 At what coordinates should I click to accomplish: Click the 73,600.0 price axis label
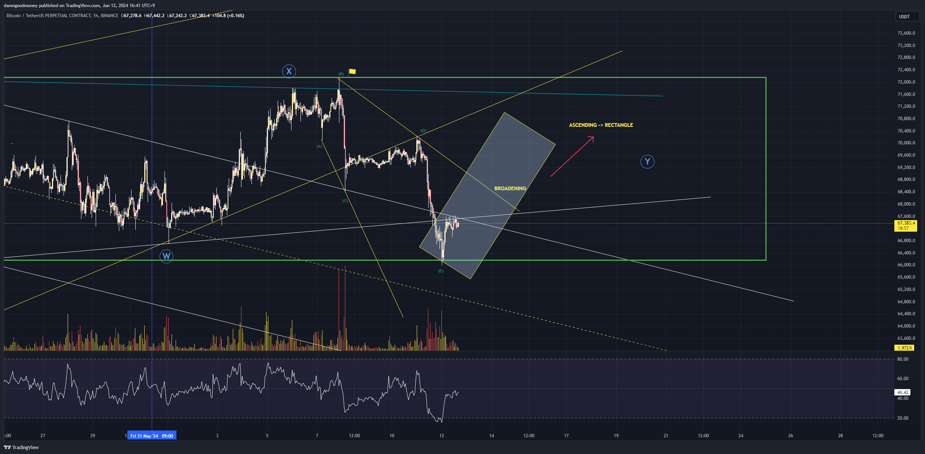click(906, 33)
